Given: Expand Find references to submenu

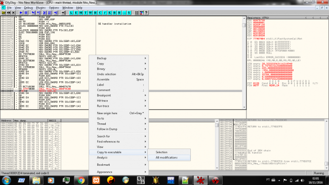Looking at the screenshot, I should (x=119, y=142).
